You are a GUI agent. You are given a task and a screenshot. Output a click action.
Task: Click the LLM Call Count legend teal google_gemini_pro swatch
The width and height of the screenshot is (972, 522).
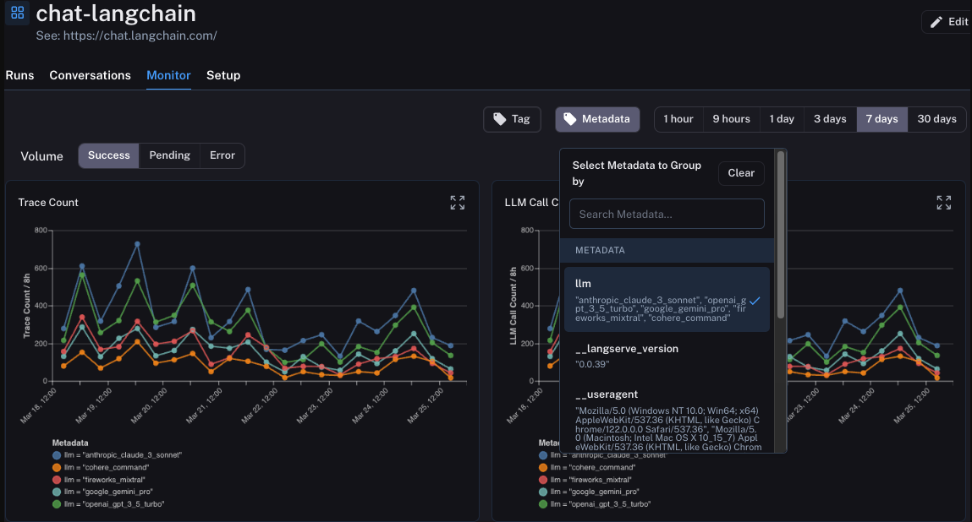coord(543,492)
